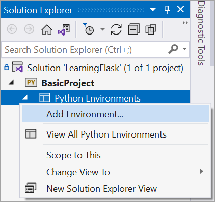The width and height of the screenshot is (215, 202).
Task: Click the lock icon beside the solution
Action: (x=7, y=67)
